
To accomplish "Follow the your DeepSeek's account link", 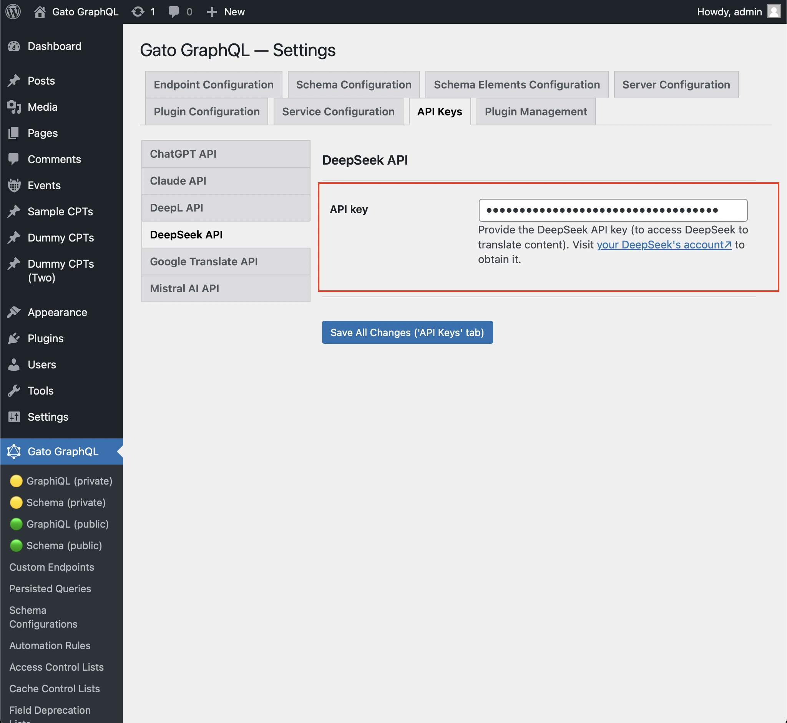I will [664, 245].
